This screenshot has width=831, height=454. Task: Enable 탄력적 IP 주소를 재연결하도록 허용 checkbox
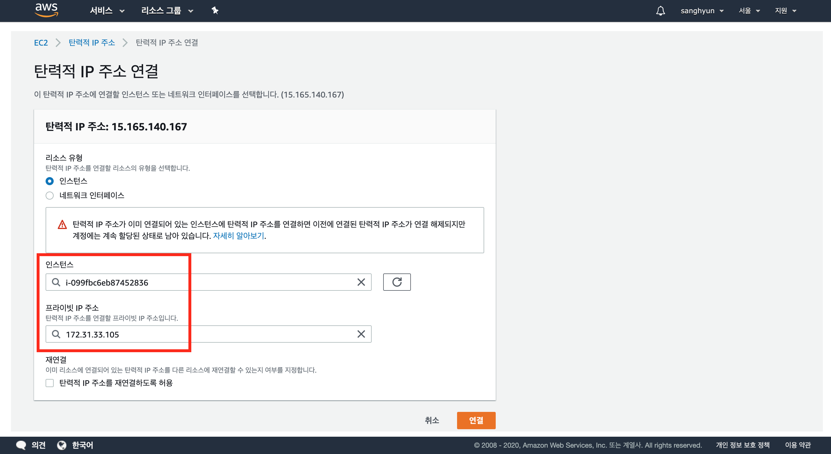pyautogui.click(x=49, y=383)
